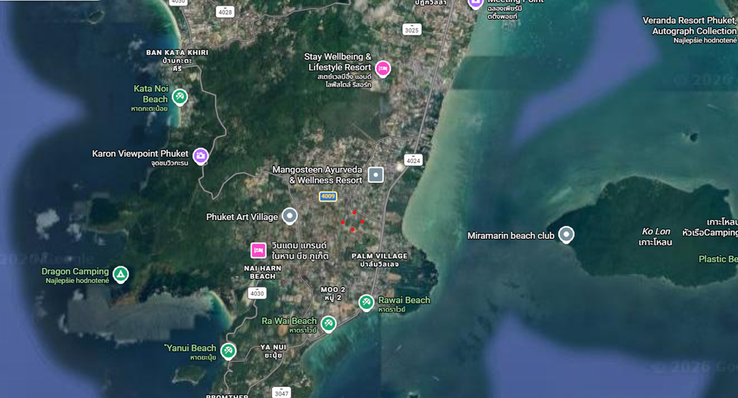Screen dimensions: 738x398
Task: Click the Palm Village place label
Action: point(379,256)
